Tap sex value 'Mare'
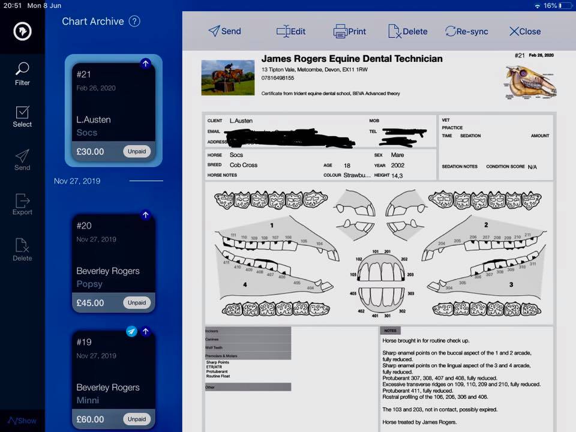 pos(397,155)
